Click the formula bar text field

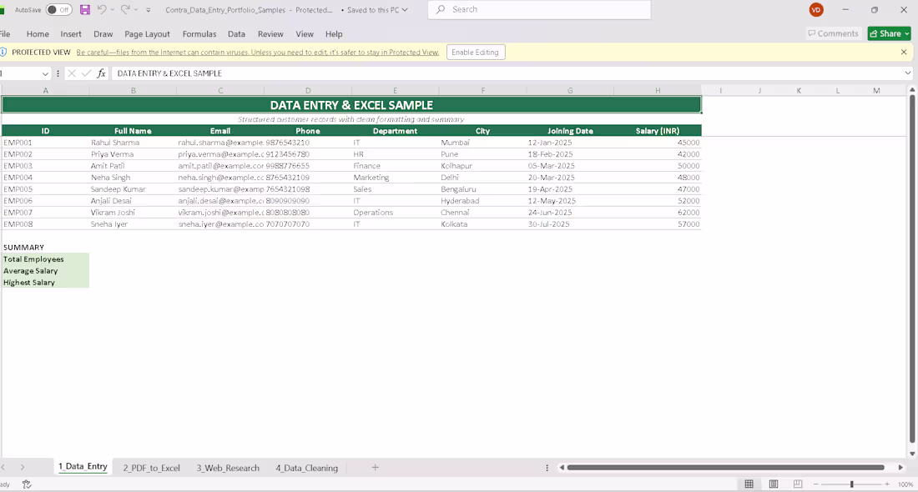point(507,73)
